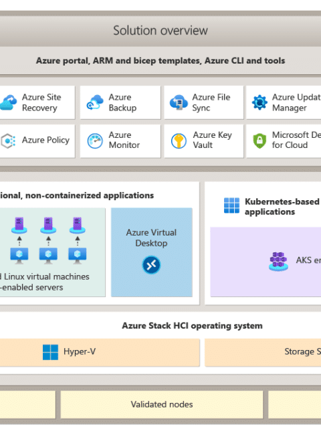This screenshot has height=435, width=321.
Task: Click the Azure Site Recovery cloud icon
Action: pos(8,102)
